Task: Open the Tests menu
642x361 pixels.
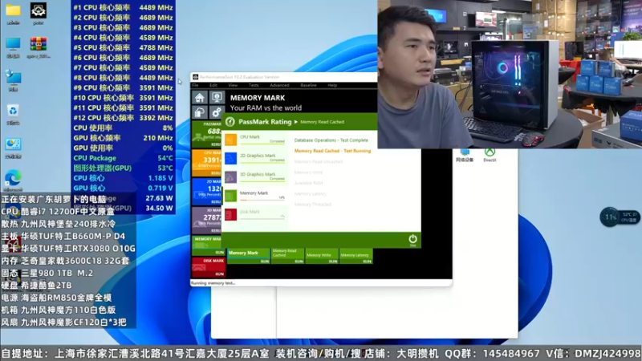Action: coord(254,85)
